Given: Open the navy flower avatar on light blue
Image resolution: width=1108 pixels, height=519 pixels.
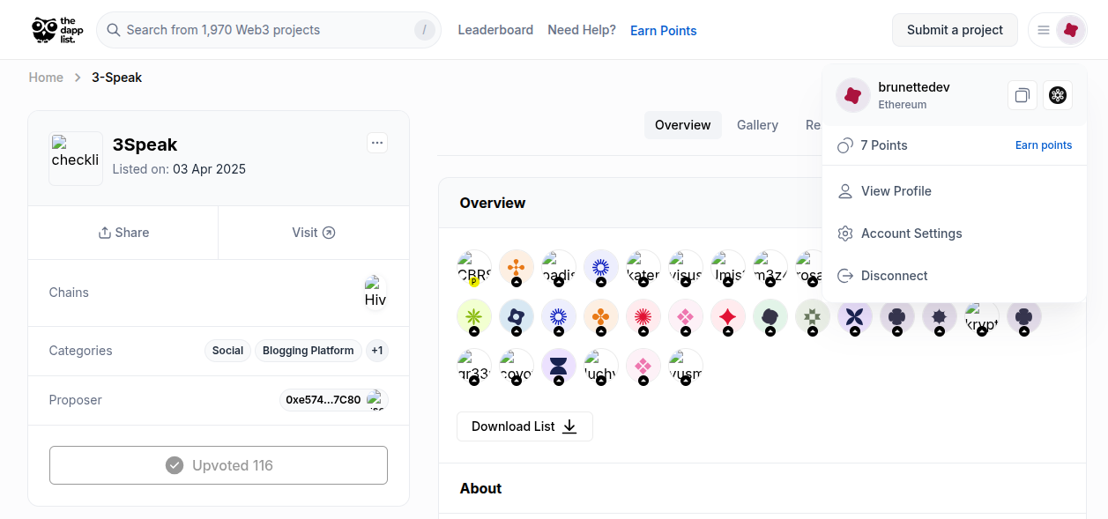Looking at the screenshot, I should click(x=517, y=316).
